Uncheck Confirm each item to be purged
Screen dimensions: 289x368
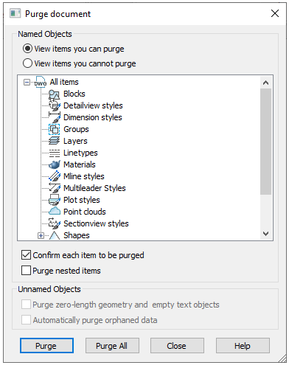click(x=26, y=255)
